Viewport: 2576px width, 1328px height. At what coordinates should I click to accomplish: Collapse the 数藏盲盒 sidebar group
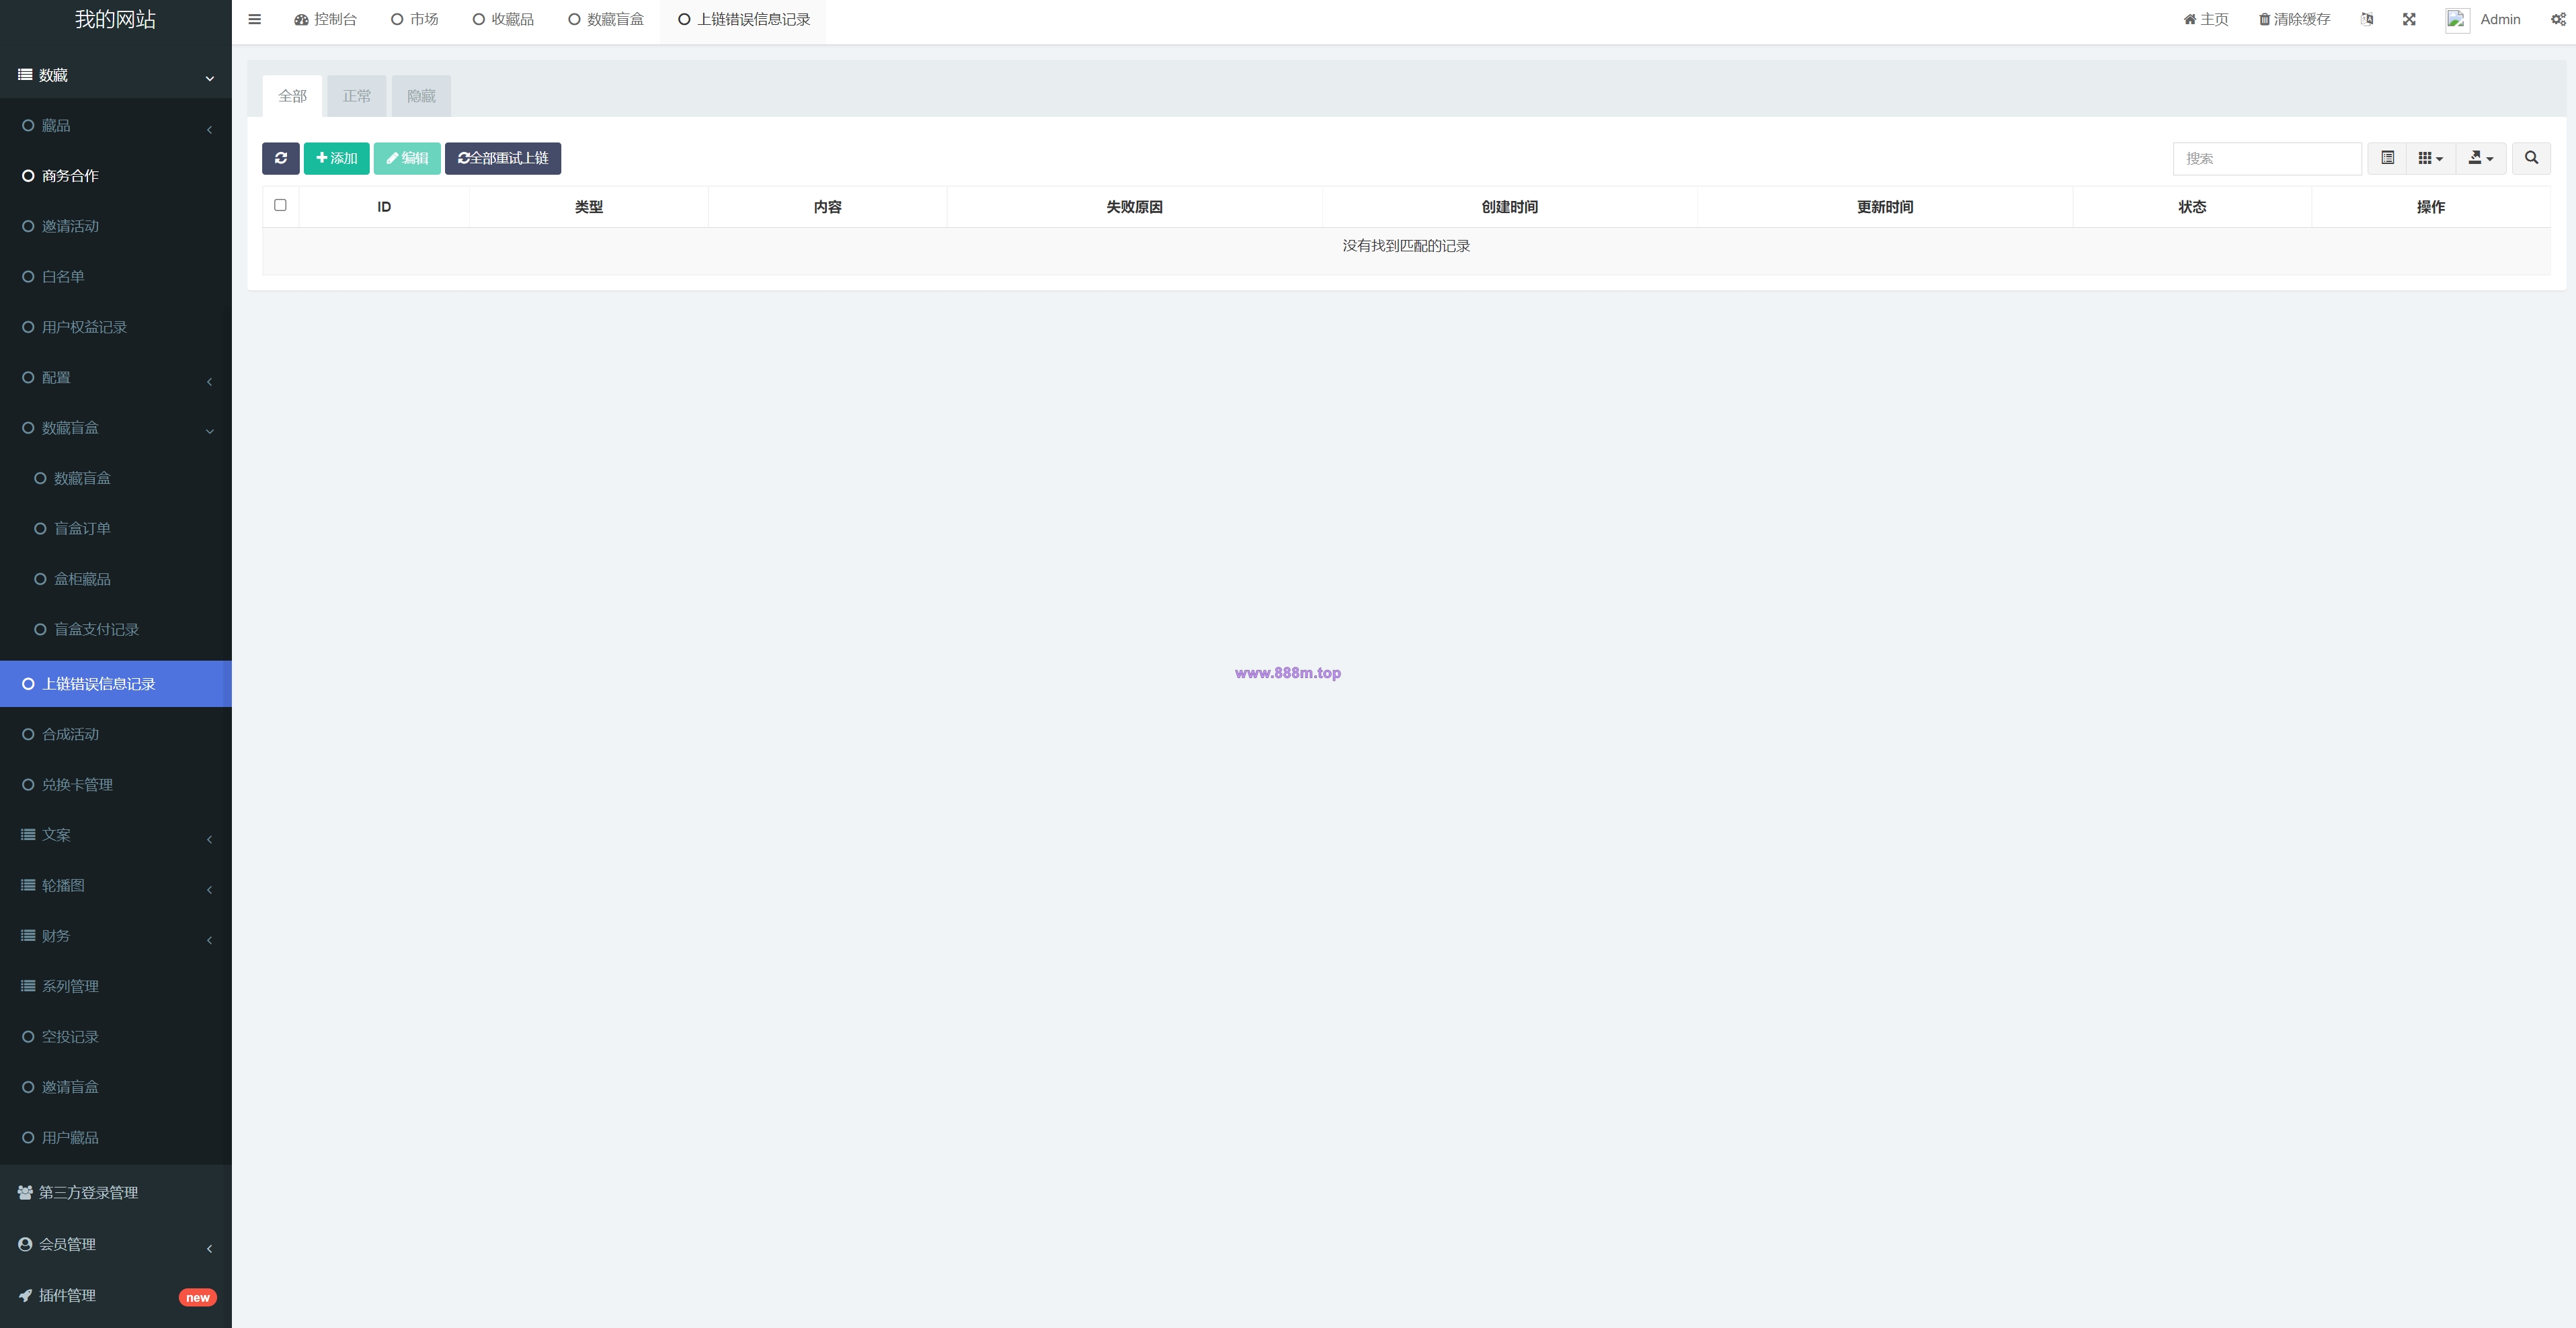tap(116, 428)
